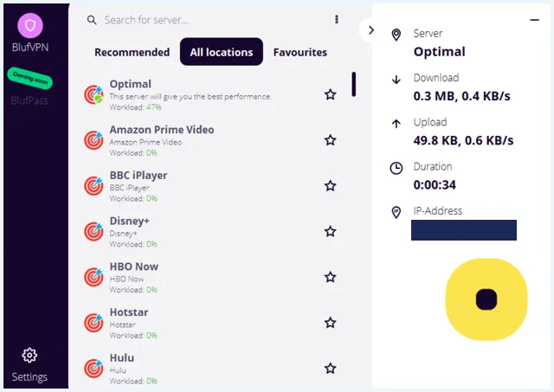The width and height of the screenshot is (554, 392).
Task: Star the Hotstar server
Action: pos(331,323)
